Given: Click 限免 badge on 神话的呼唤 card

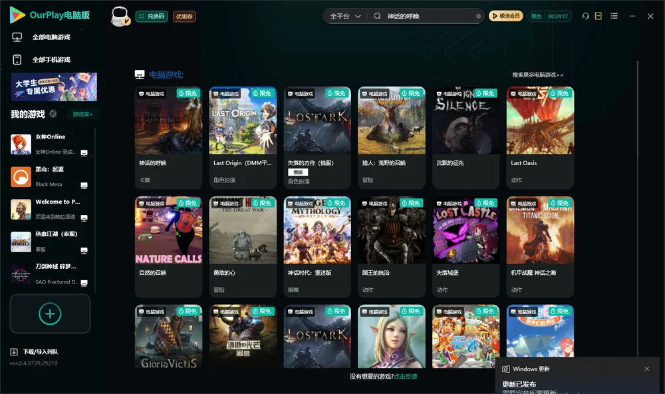Looking at the screenshot, I should point(188,93).
